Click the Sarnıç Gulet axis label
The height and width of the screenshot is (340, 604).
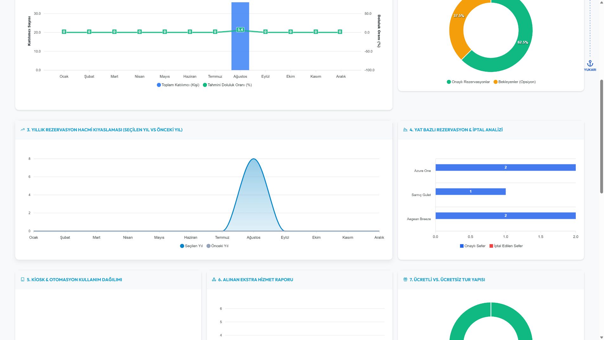[421, 195]
